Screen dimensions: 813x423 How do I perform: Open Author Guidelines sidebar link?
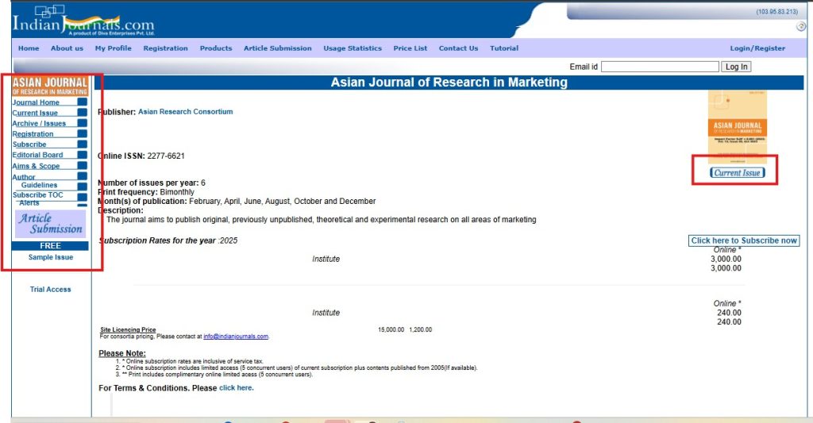coord(35,181)
